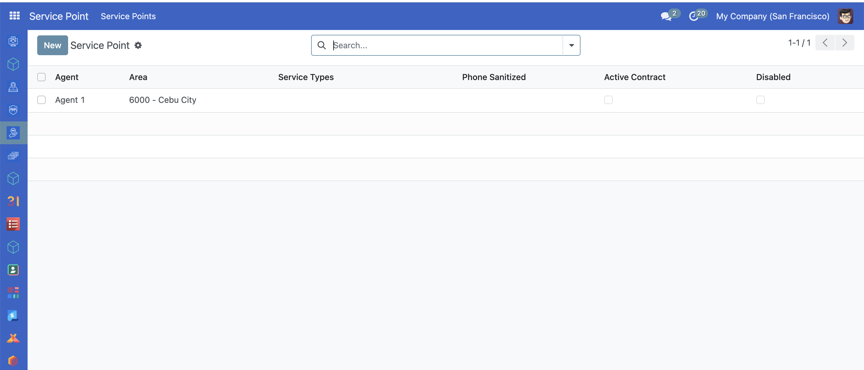Open the Service Point gear settings dropdown
864x370 pixels.
coord(138,45)
